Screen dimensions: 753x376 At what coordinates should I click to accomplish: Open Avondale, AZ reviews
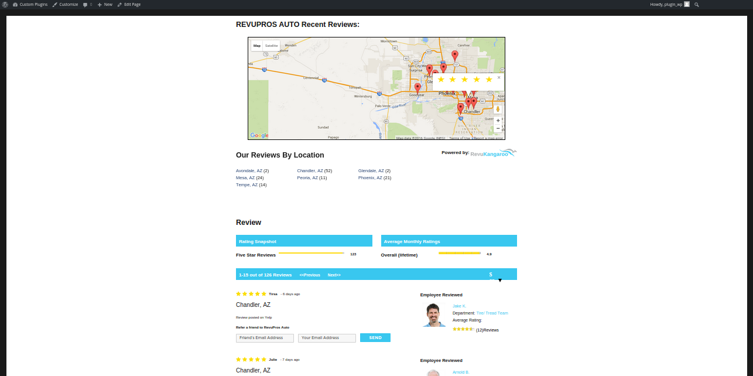pos(249,171)
